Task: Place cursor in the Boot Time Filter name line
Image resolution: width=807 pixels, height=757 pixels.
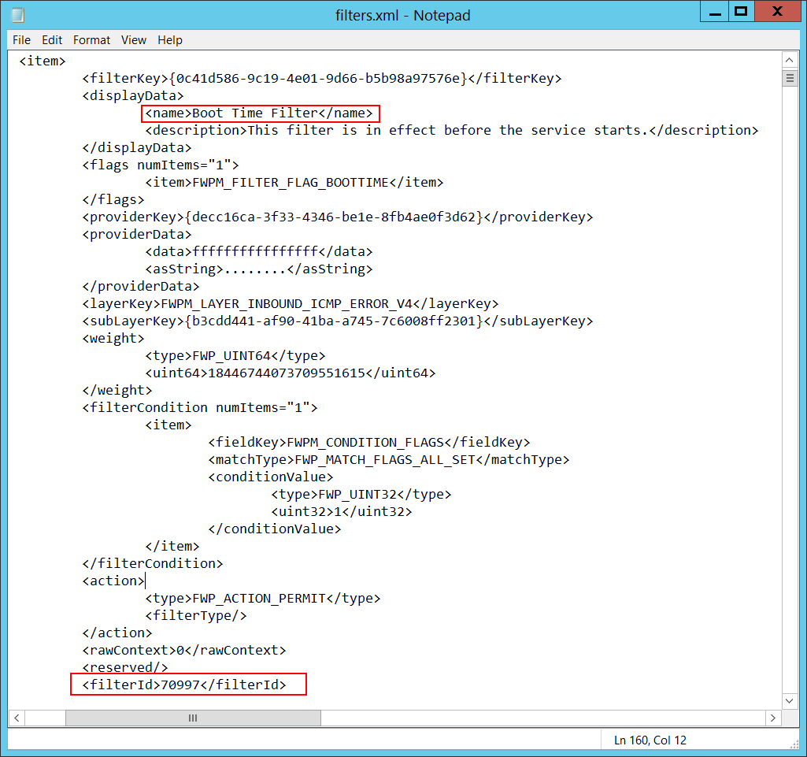Action: (260, 113)
